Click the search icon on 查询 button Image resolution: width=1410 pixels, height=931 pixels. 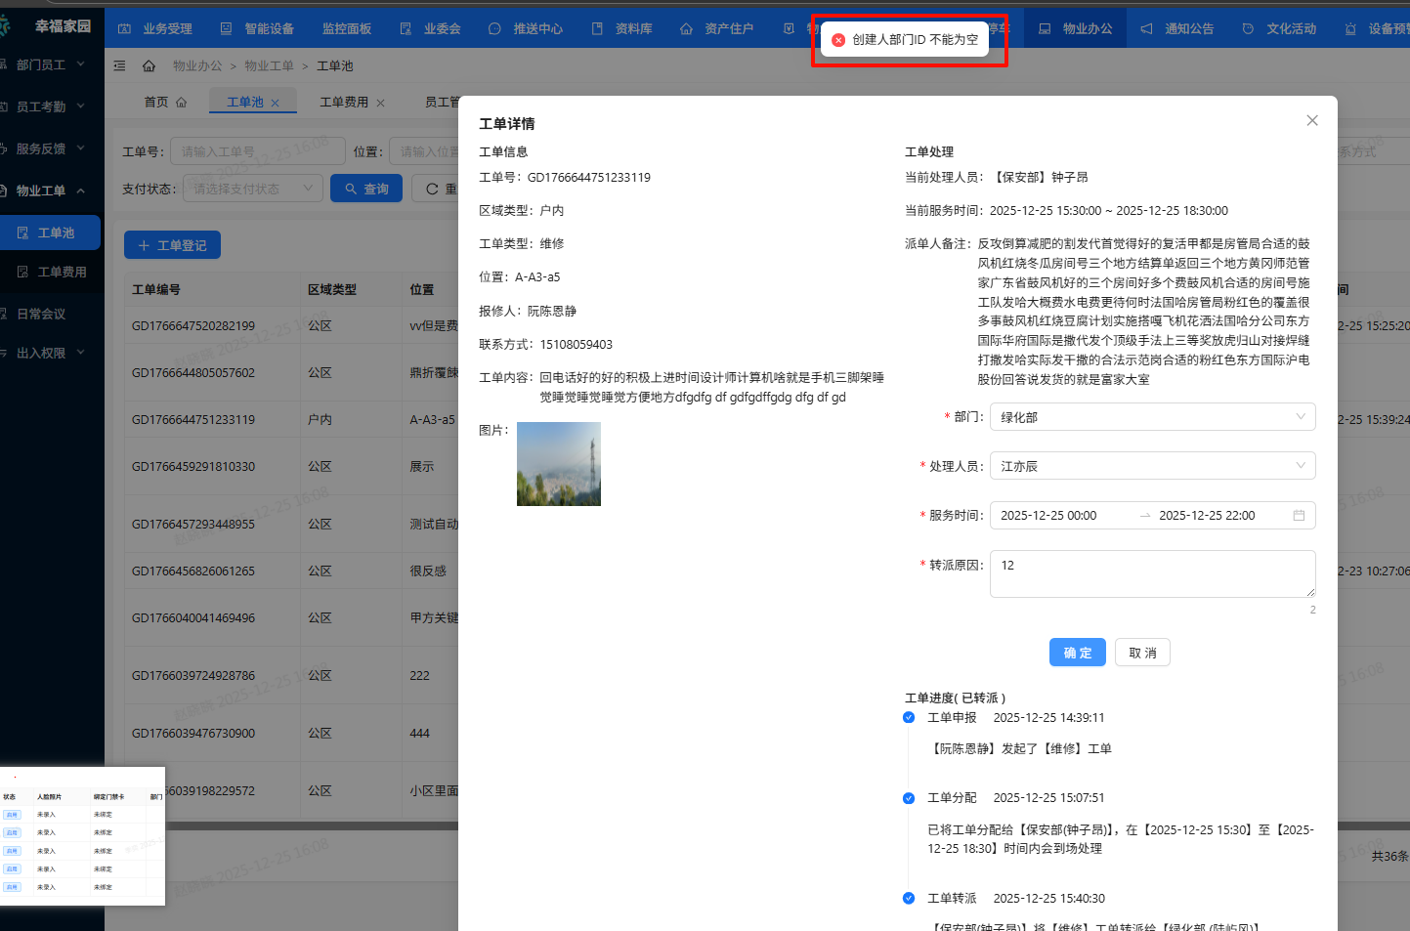point(352,189)
